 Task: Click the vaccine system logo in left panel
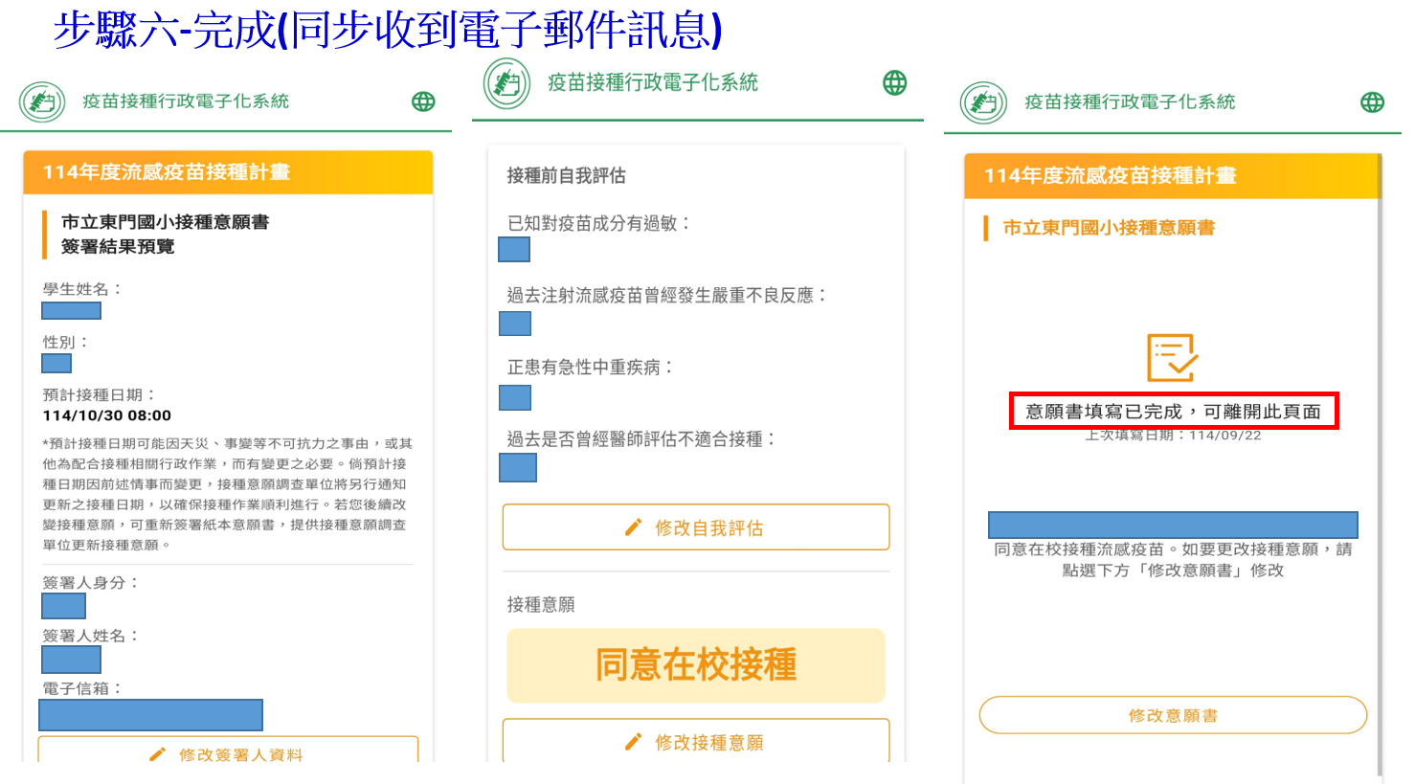tap(42, 101)
